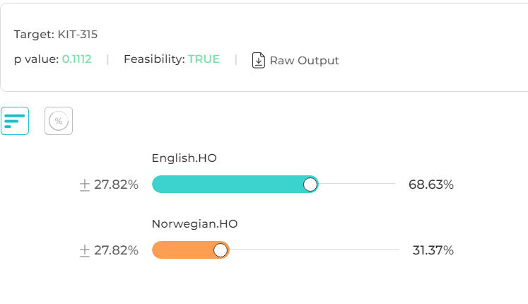The height and width of the screenshot is (304, 528).
Task: Click the plus-minus icon beside English.HO
Action: 85,185
